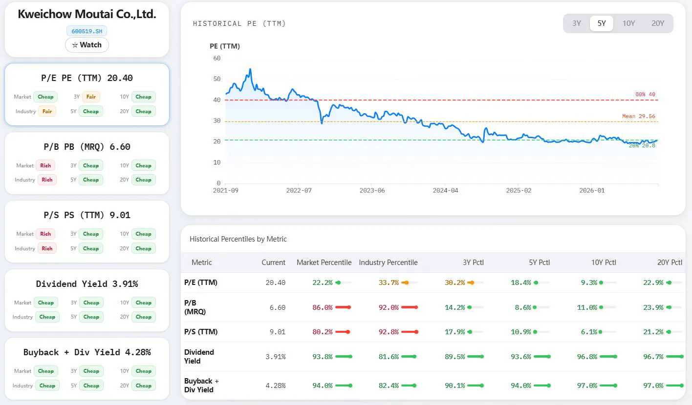This screenshot has height=405, width=692.
Task: Add Kweichow Moutai to the watch list
Action: pyautogui.click(x=87, y=45)
